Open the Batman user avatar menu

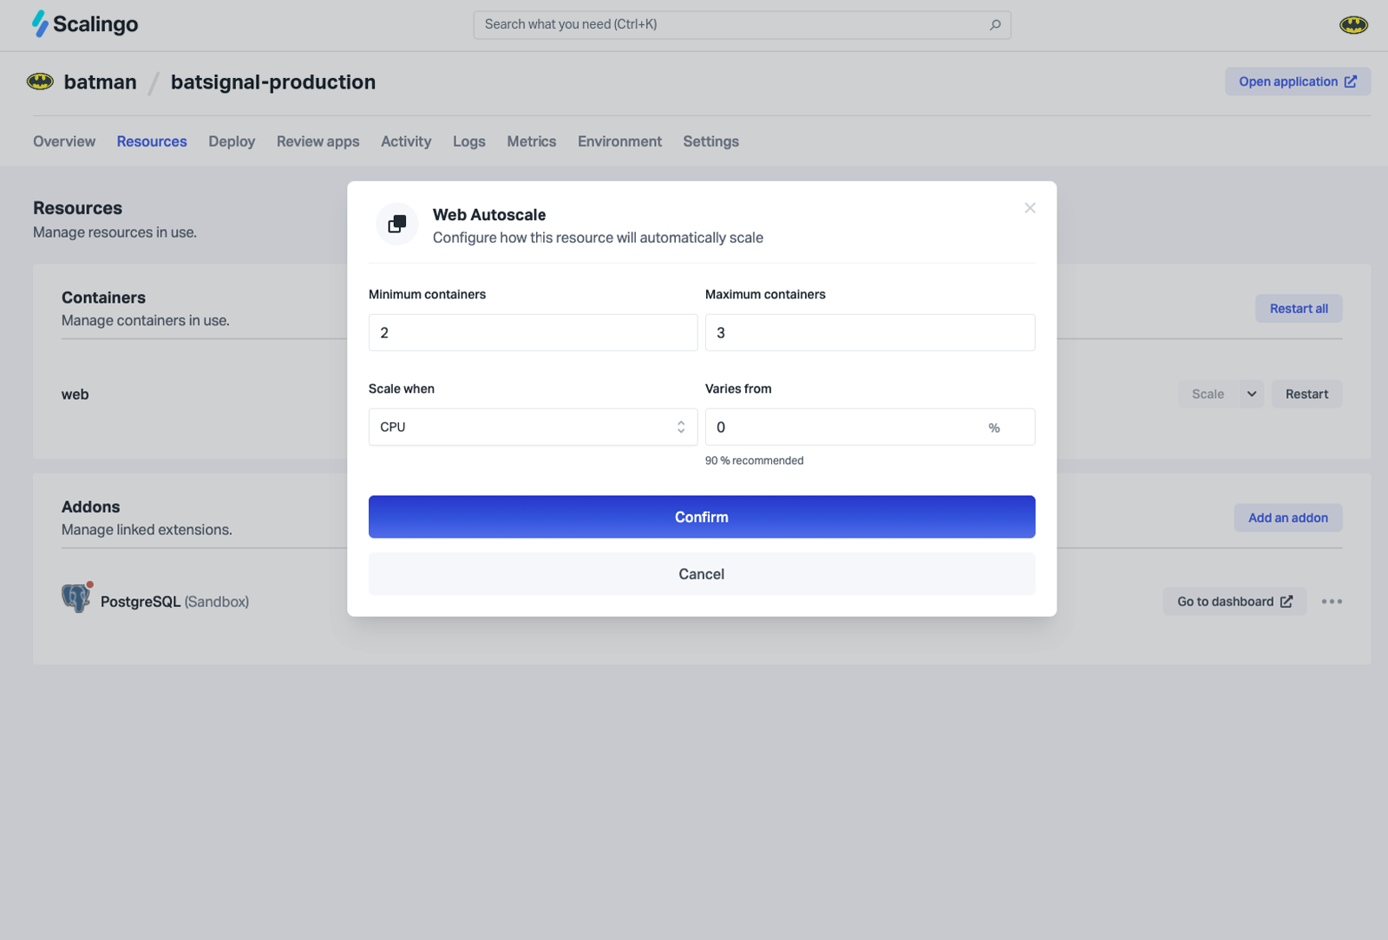pos(1352,25)
